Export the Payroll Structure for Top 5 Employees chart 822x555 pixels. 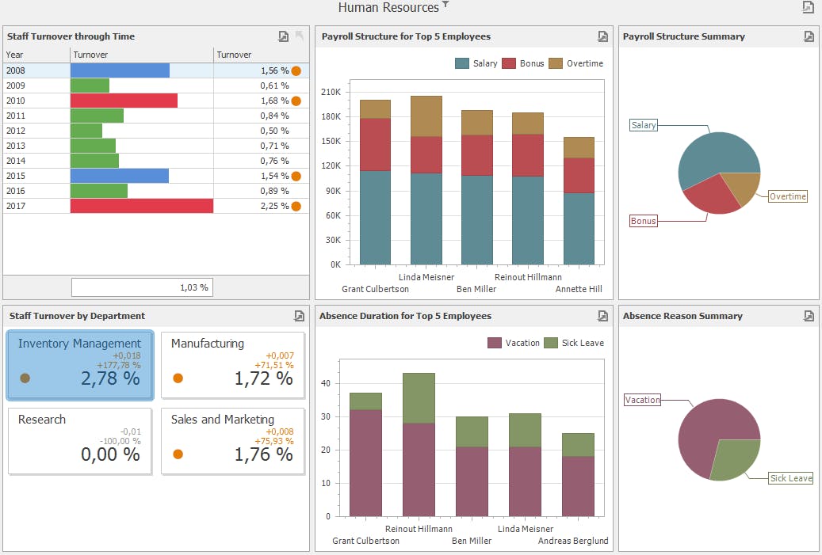pyautogui.click(x=603, y=36)
